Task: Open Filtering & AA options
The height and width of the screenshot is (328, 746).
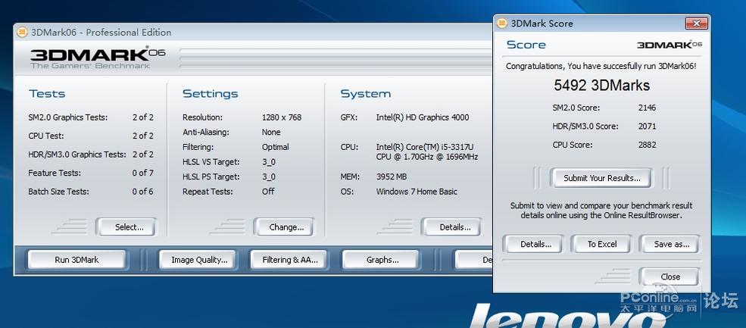Action: 290,260
